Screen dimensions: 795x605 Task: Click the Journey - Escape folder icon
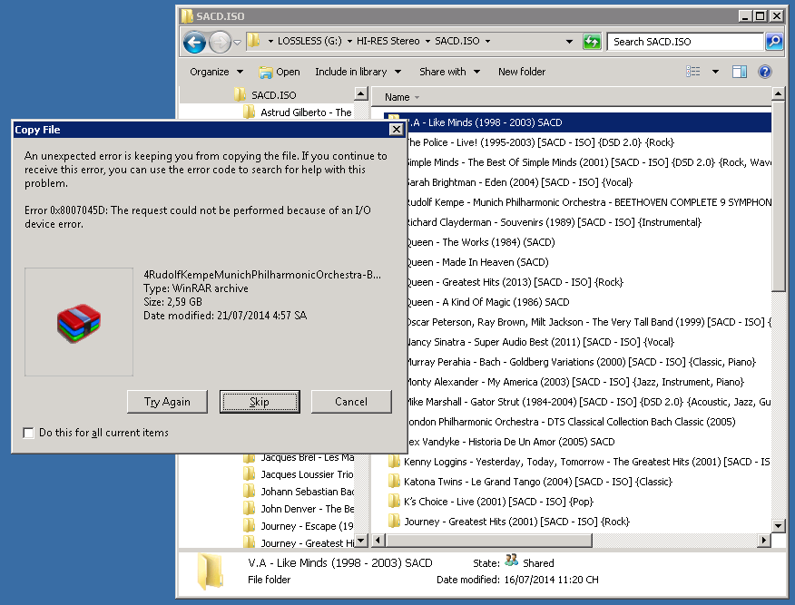coord(249,526)
